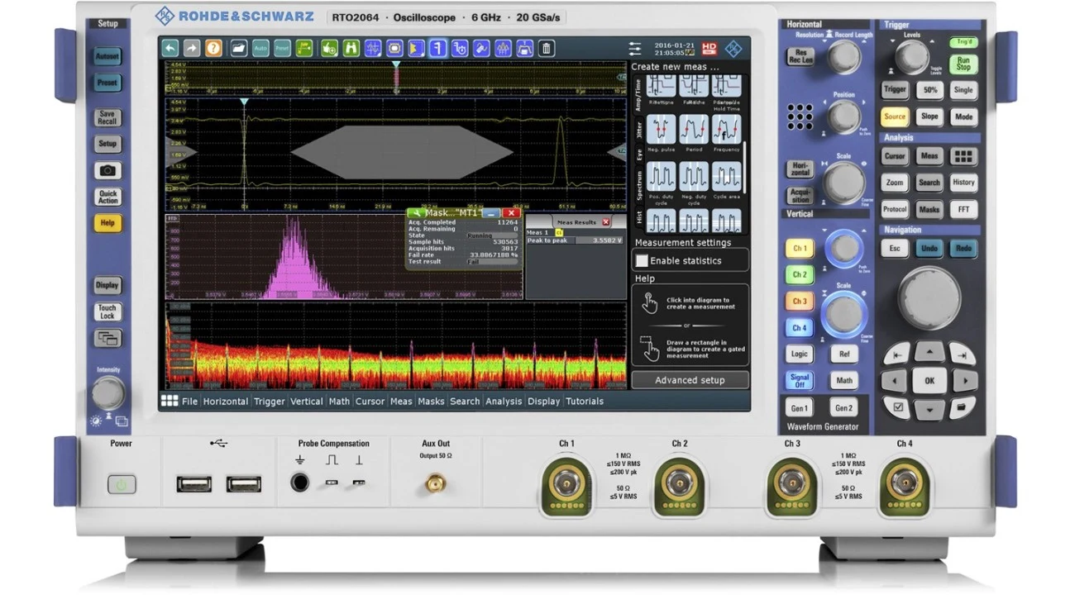
Task: Open the File menu
Action: (190, 401)
